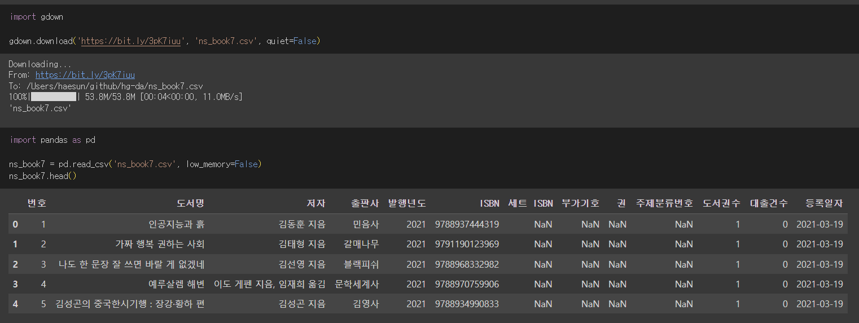Click the 권 column header
859x323 pixels.
coord(622,203)
